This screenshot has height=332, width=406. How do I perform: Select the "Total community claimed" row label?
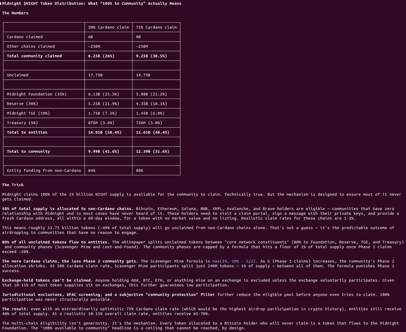34,56
